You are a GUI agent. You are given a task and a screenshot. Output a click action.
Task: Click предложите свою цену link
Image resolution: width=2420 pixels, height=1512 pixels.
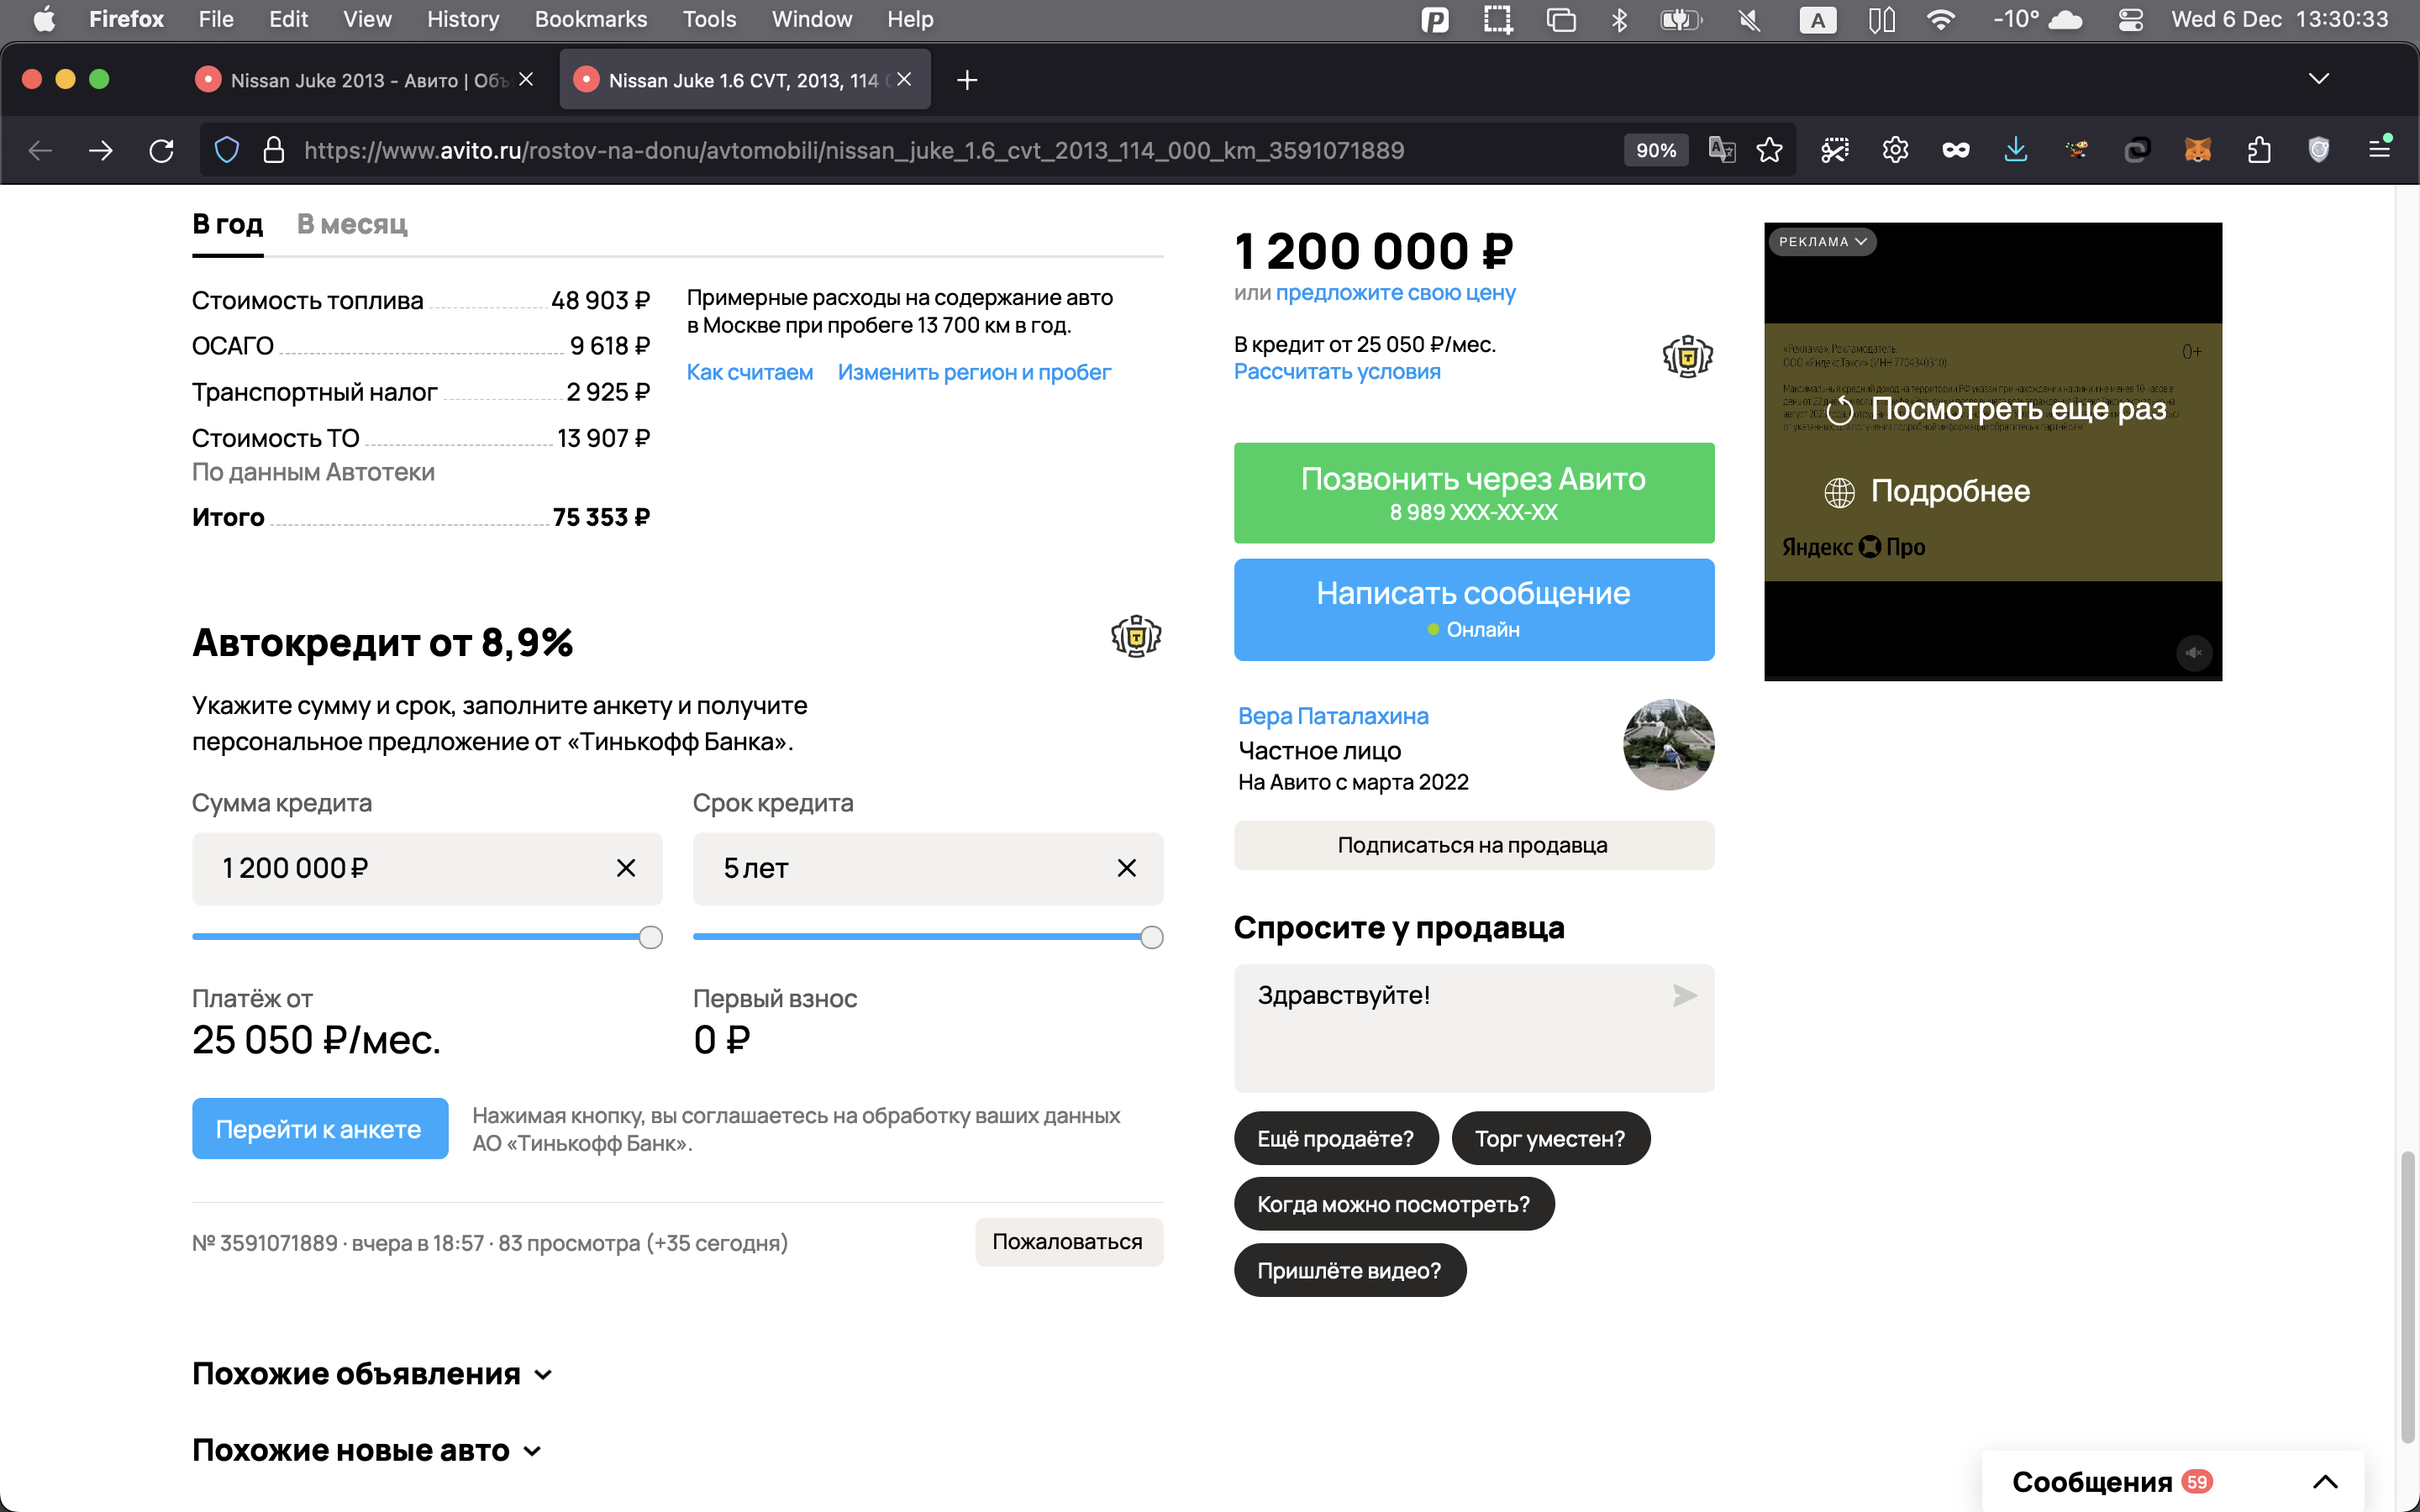(1395, 293)
